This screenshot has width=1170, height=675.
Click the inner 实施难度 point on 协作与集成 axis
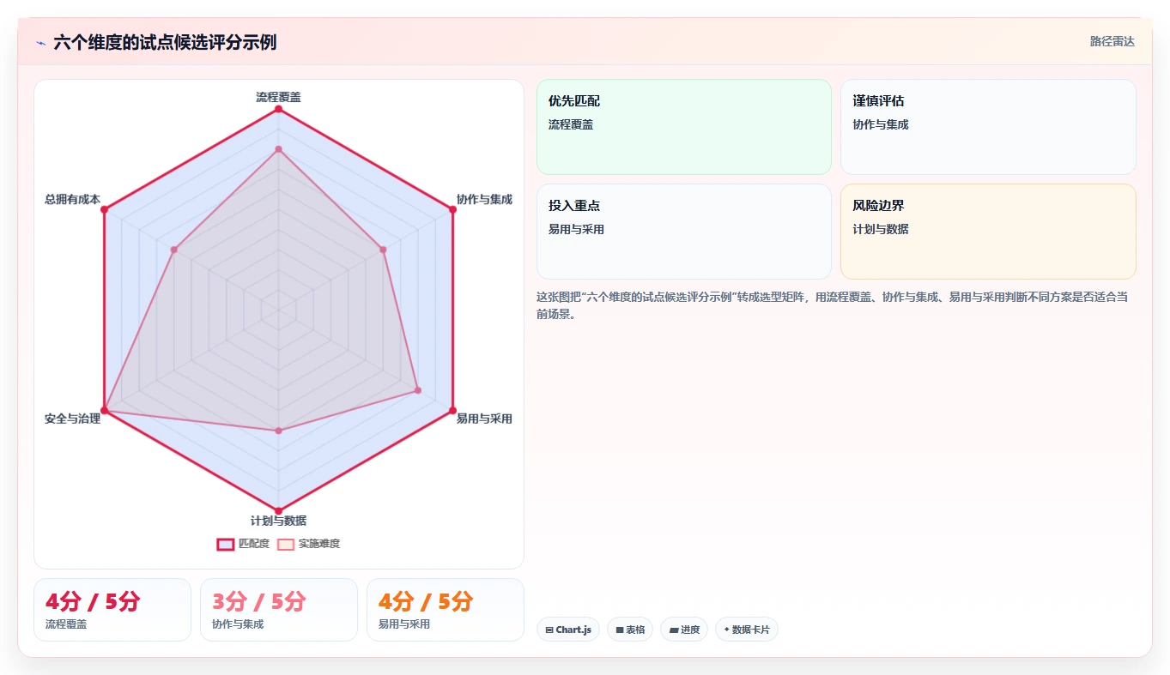point(383,250)
